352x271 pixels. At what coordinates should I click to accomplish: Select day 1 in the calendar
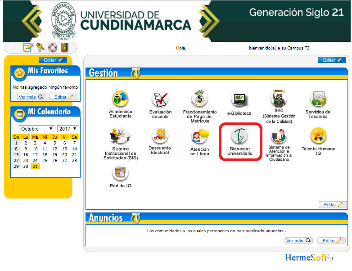[16, 143]
